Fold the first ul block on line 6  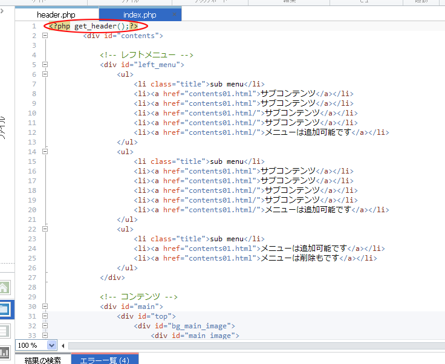point(45,74)
